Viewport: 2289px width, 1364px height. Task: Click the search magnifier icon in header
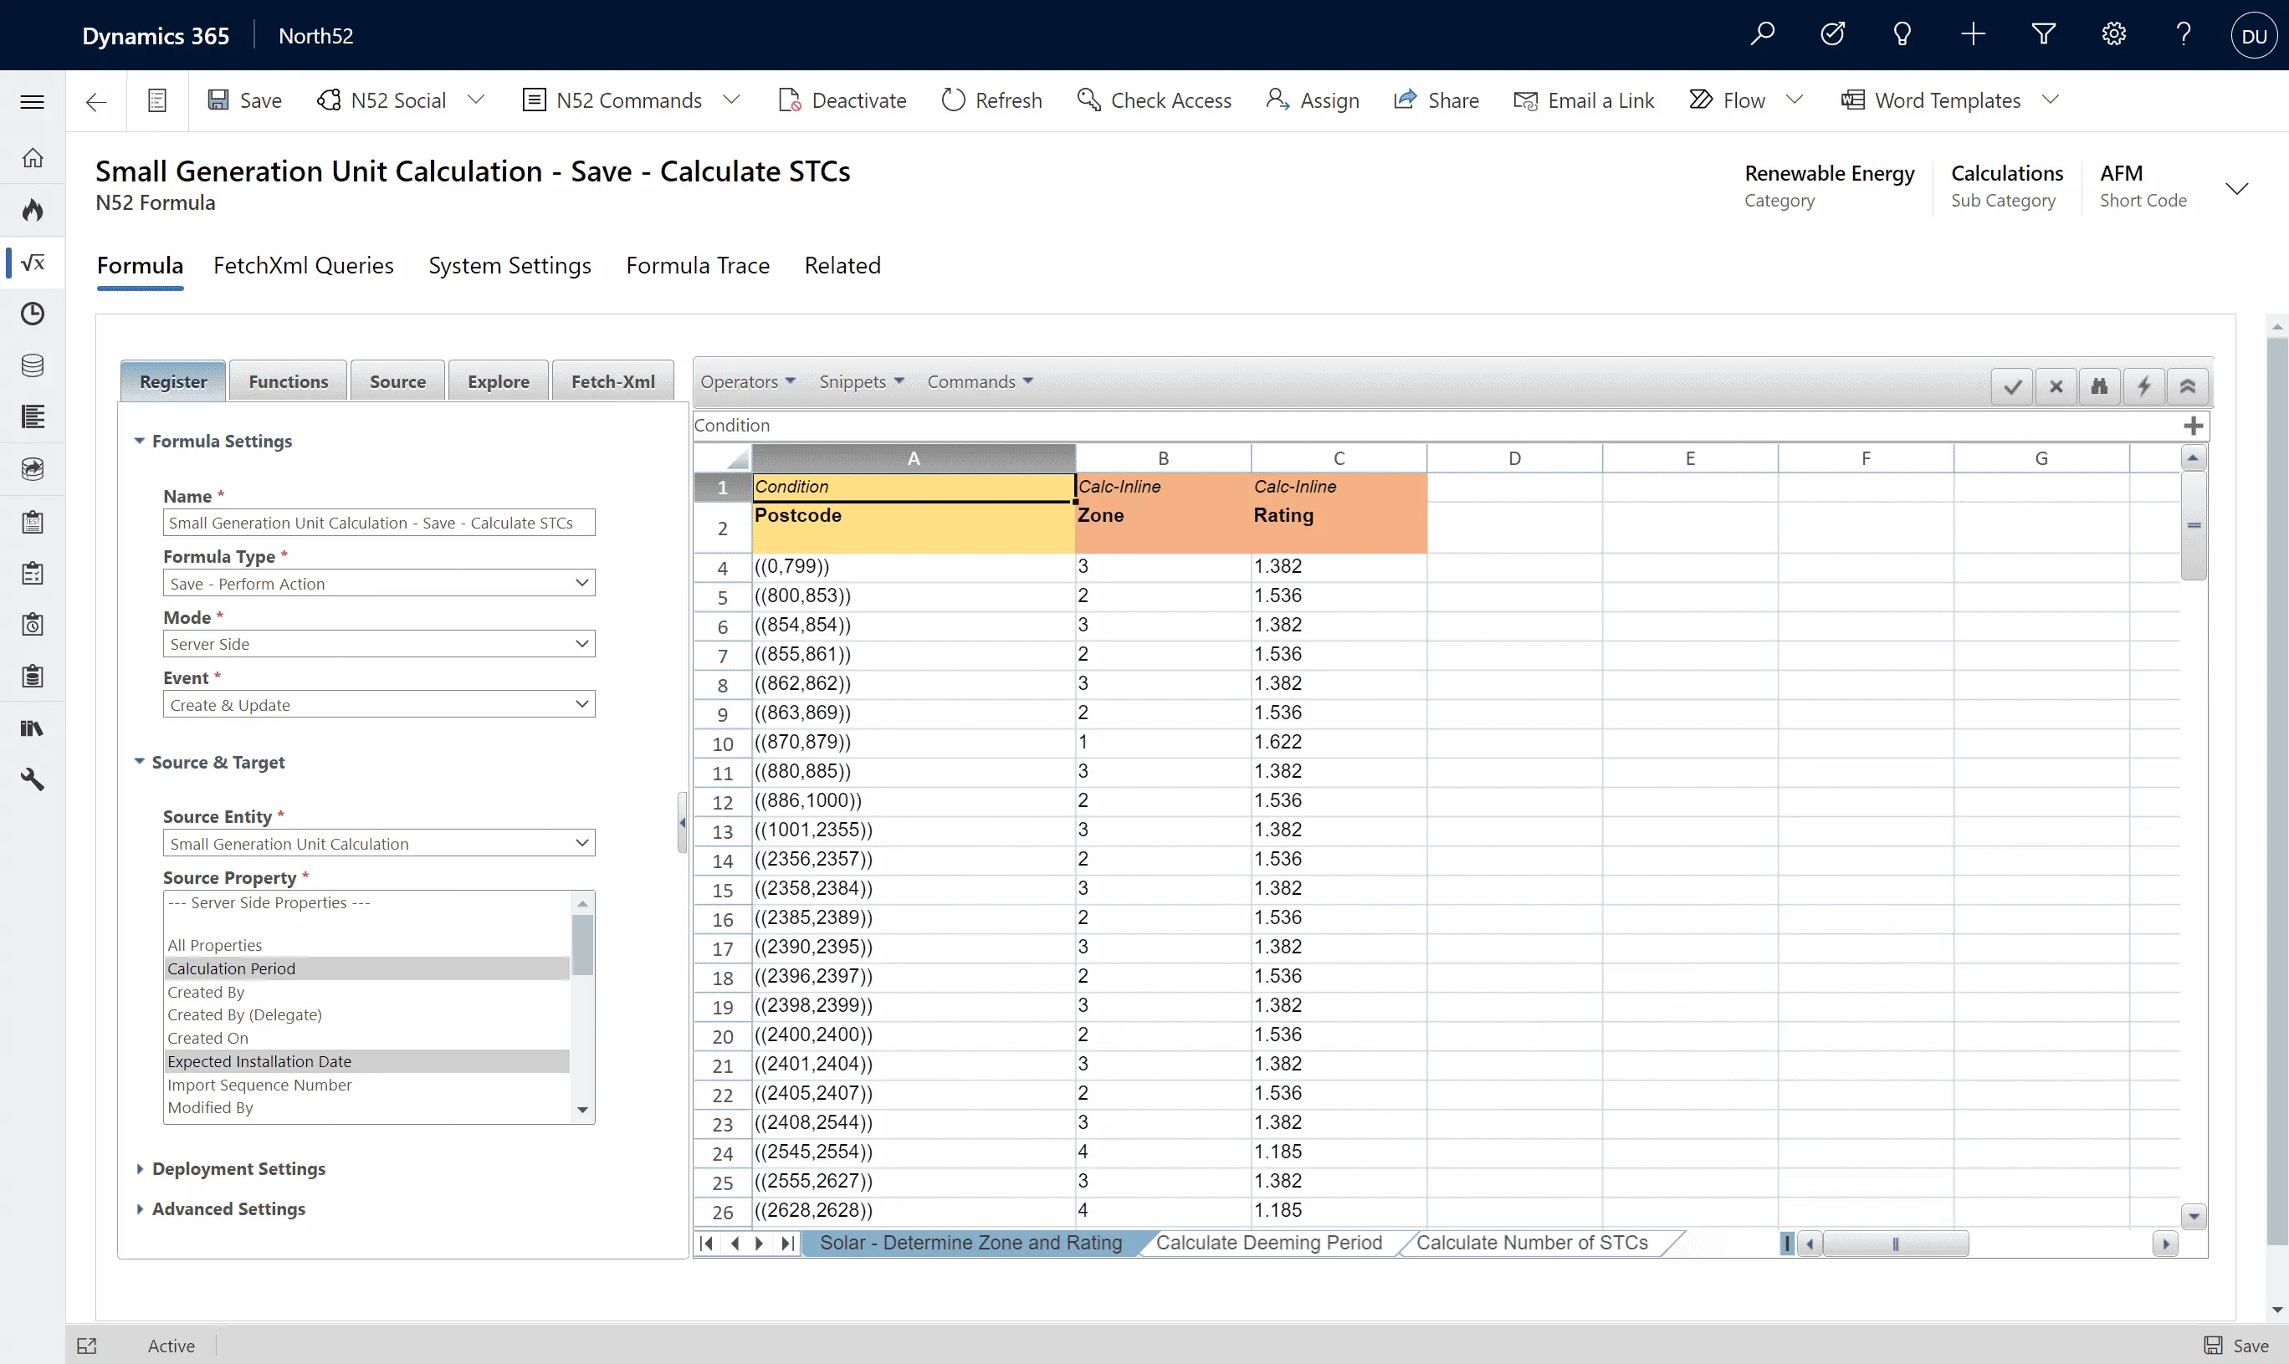click(1762, 35)
